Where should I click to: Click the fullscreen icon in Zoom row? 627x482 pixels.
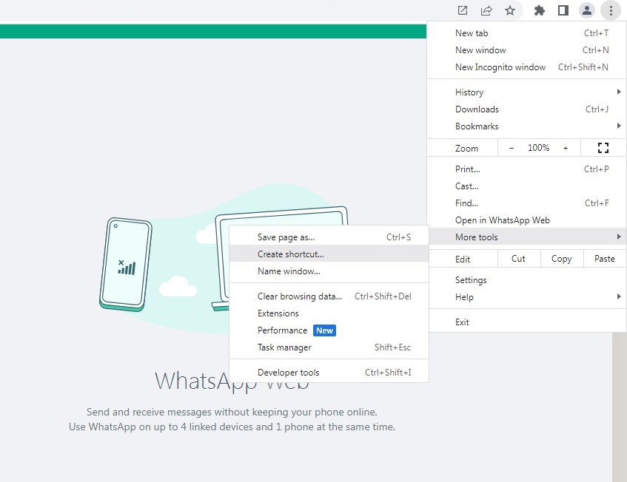[603, 148]
